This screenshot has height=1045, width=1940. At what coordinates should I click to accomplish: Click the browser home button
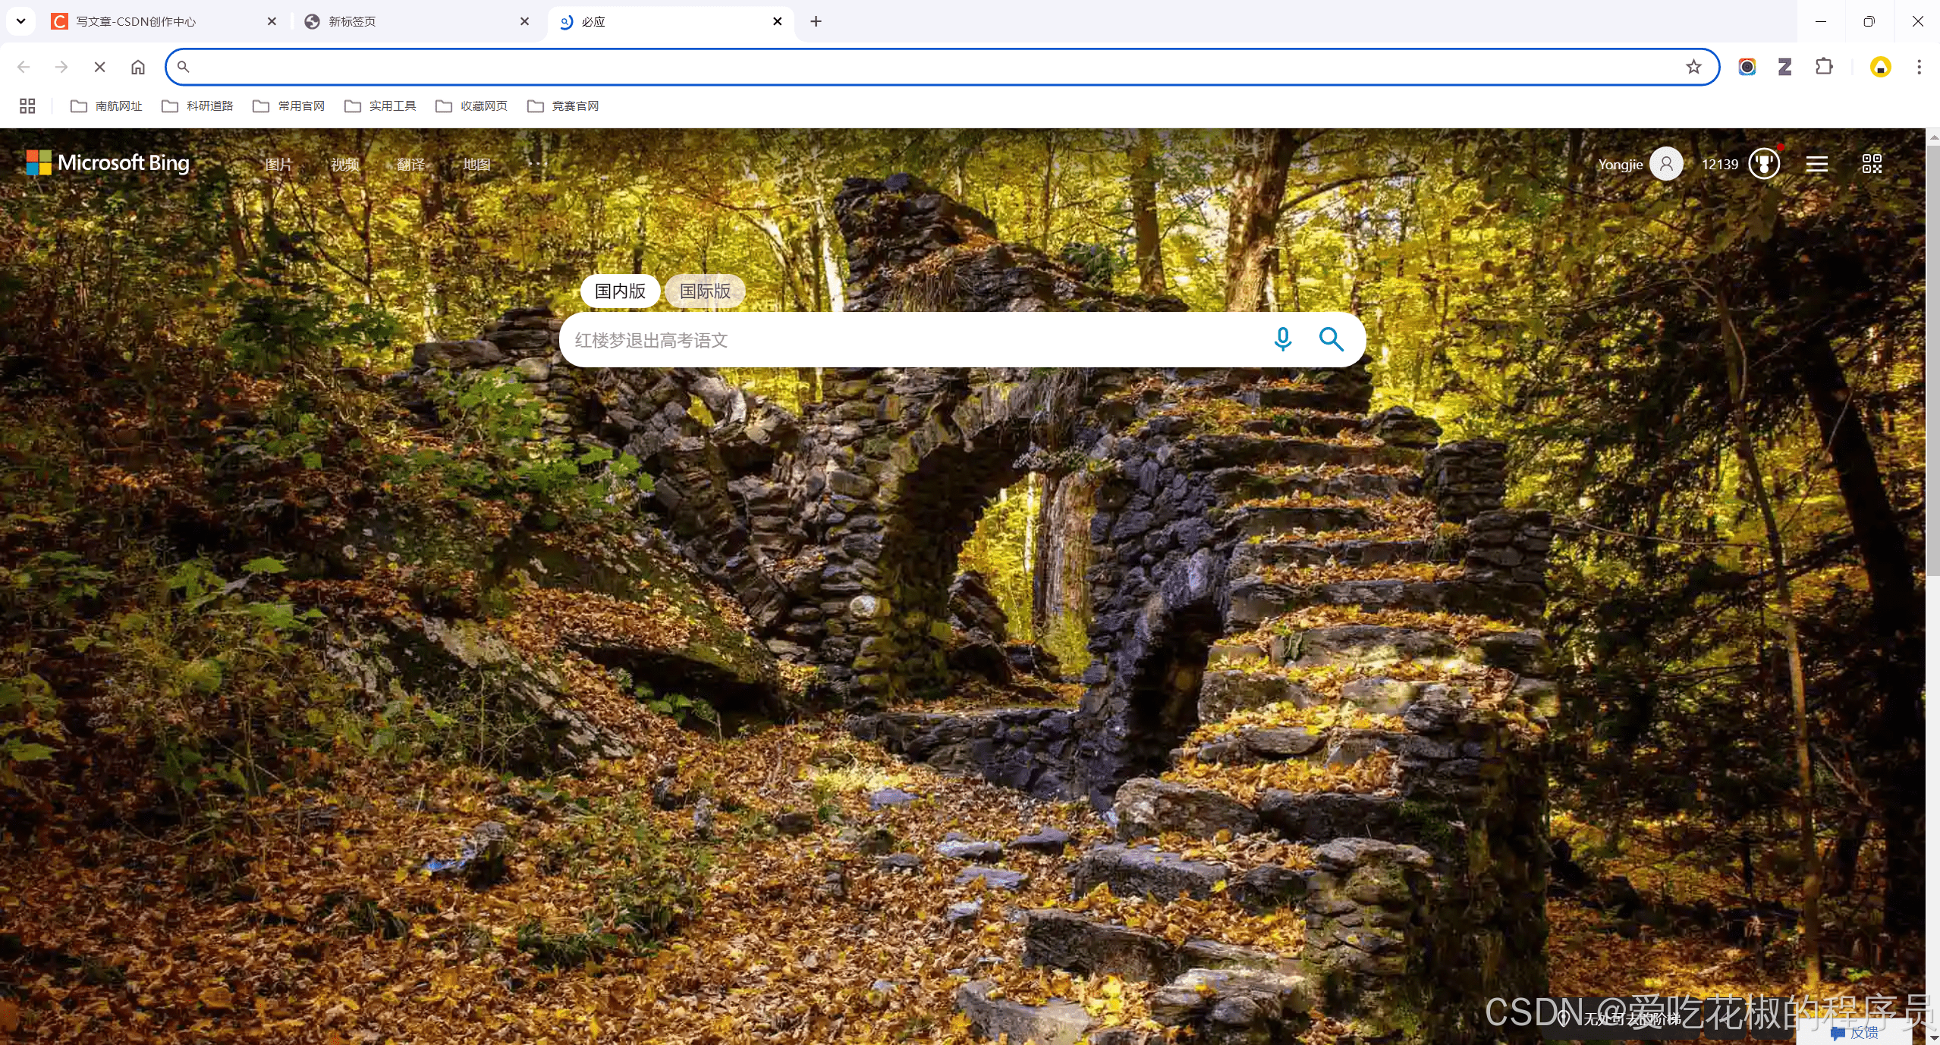[137, 67]
